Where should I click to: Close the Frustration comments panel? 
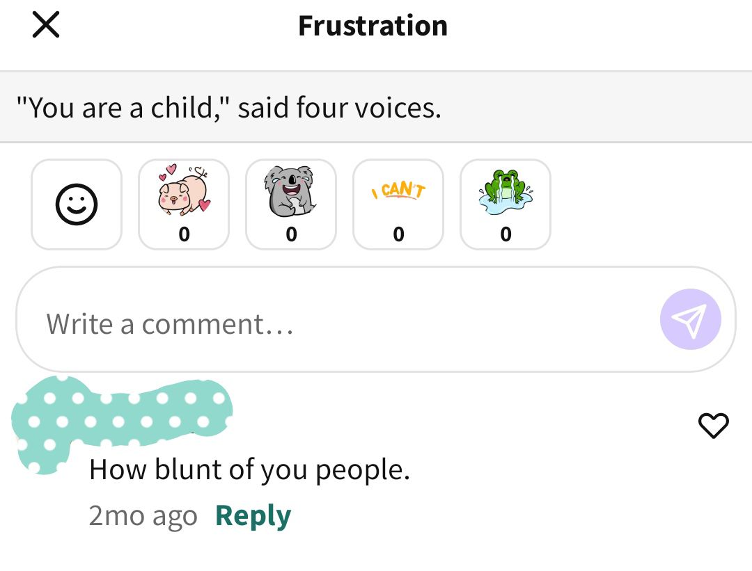pyautogui.click(x=46, y=24)
